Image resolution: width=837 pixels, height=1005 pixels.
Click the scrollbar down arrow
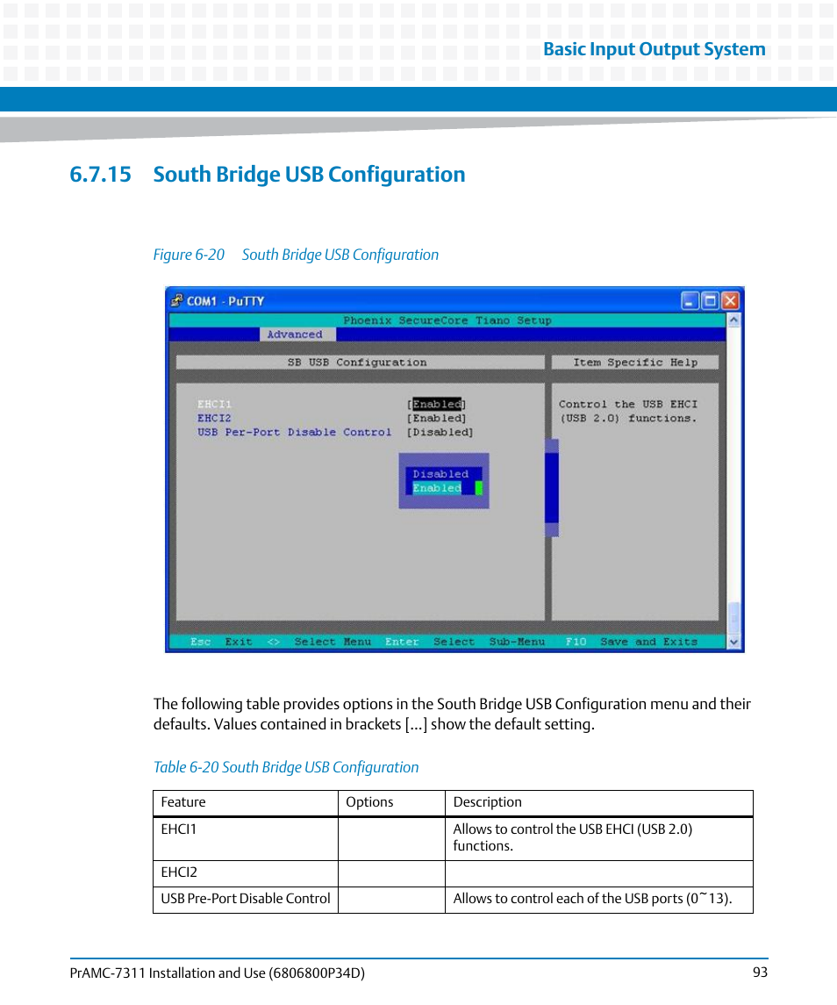pyautogui.click(x=733, y=642)
